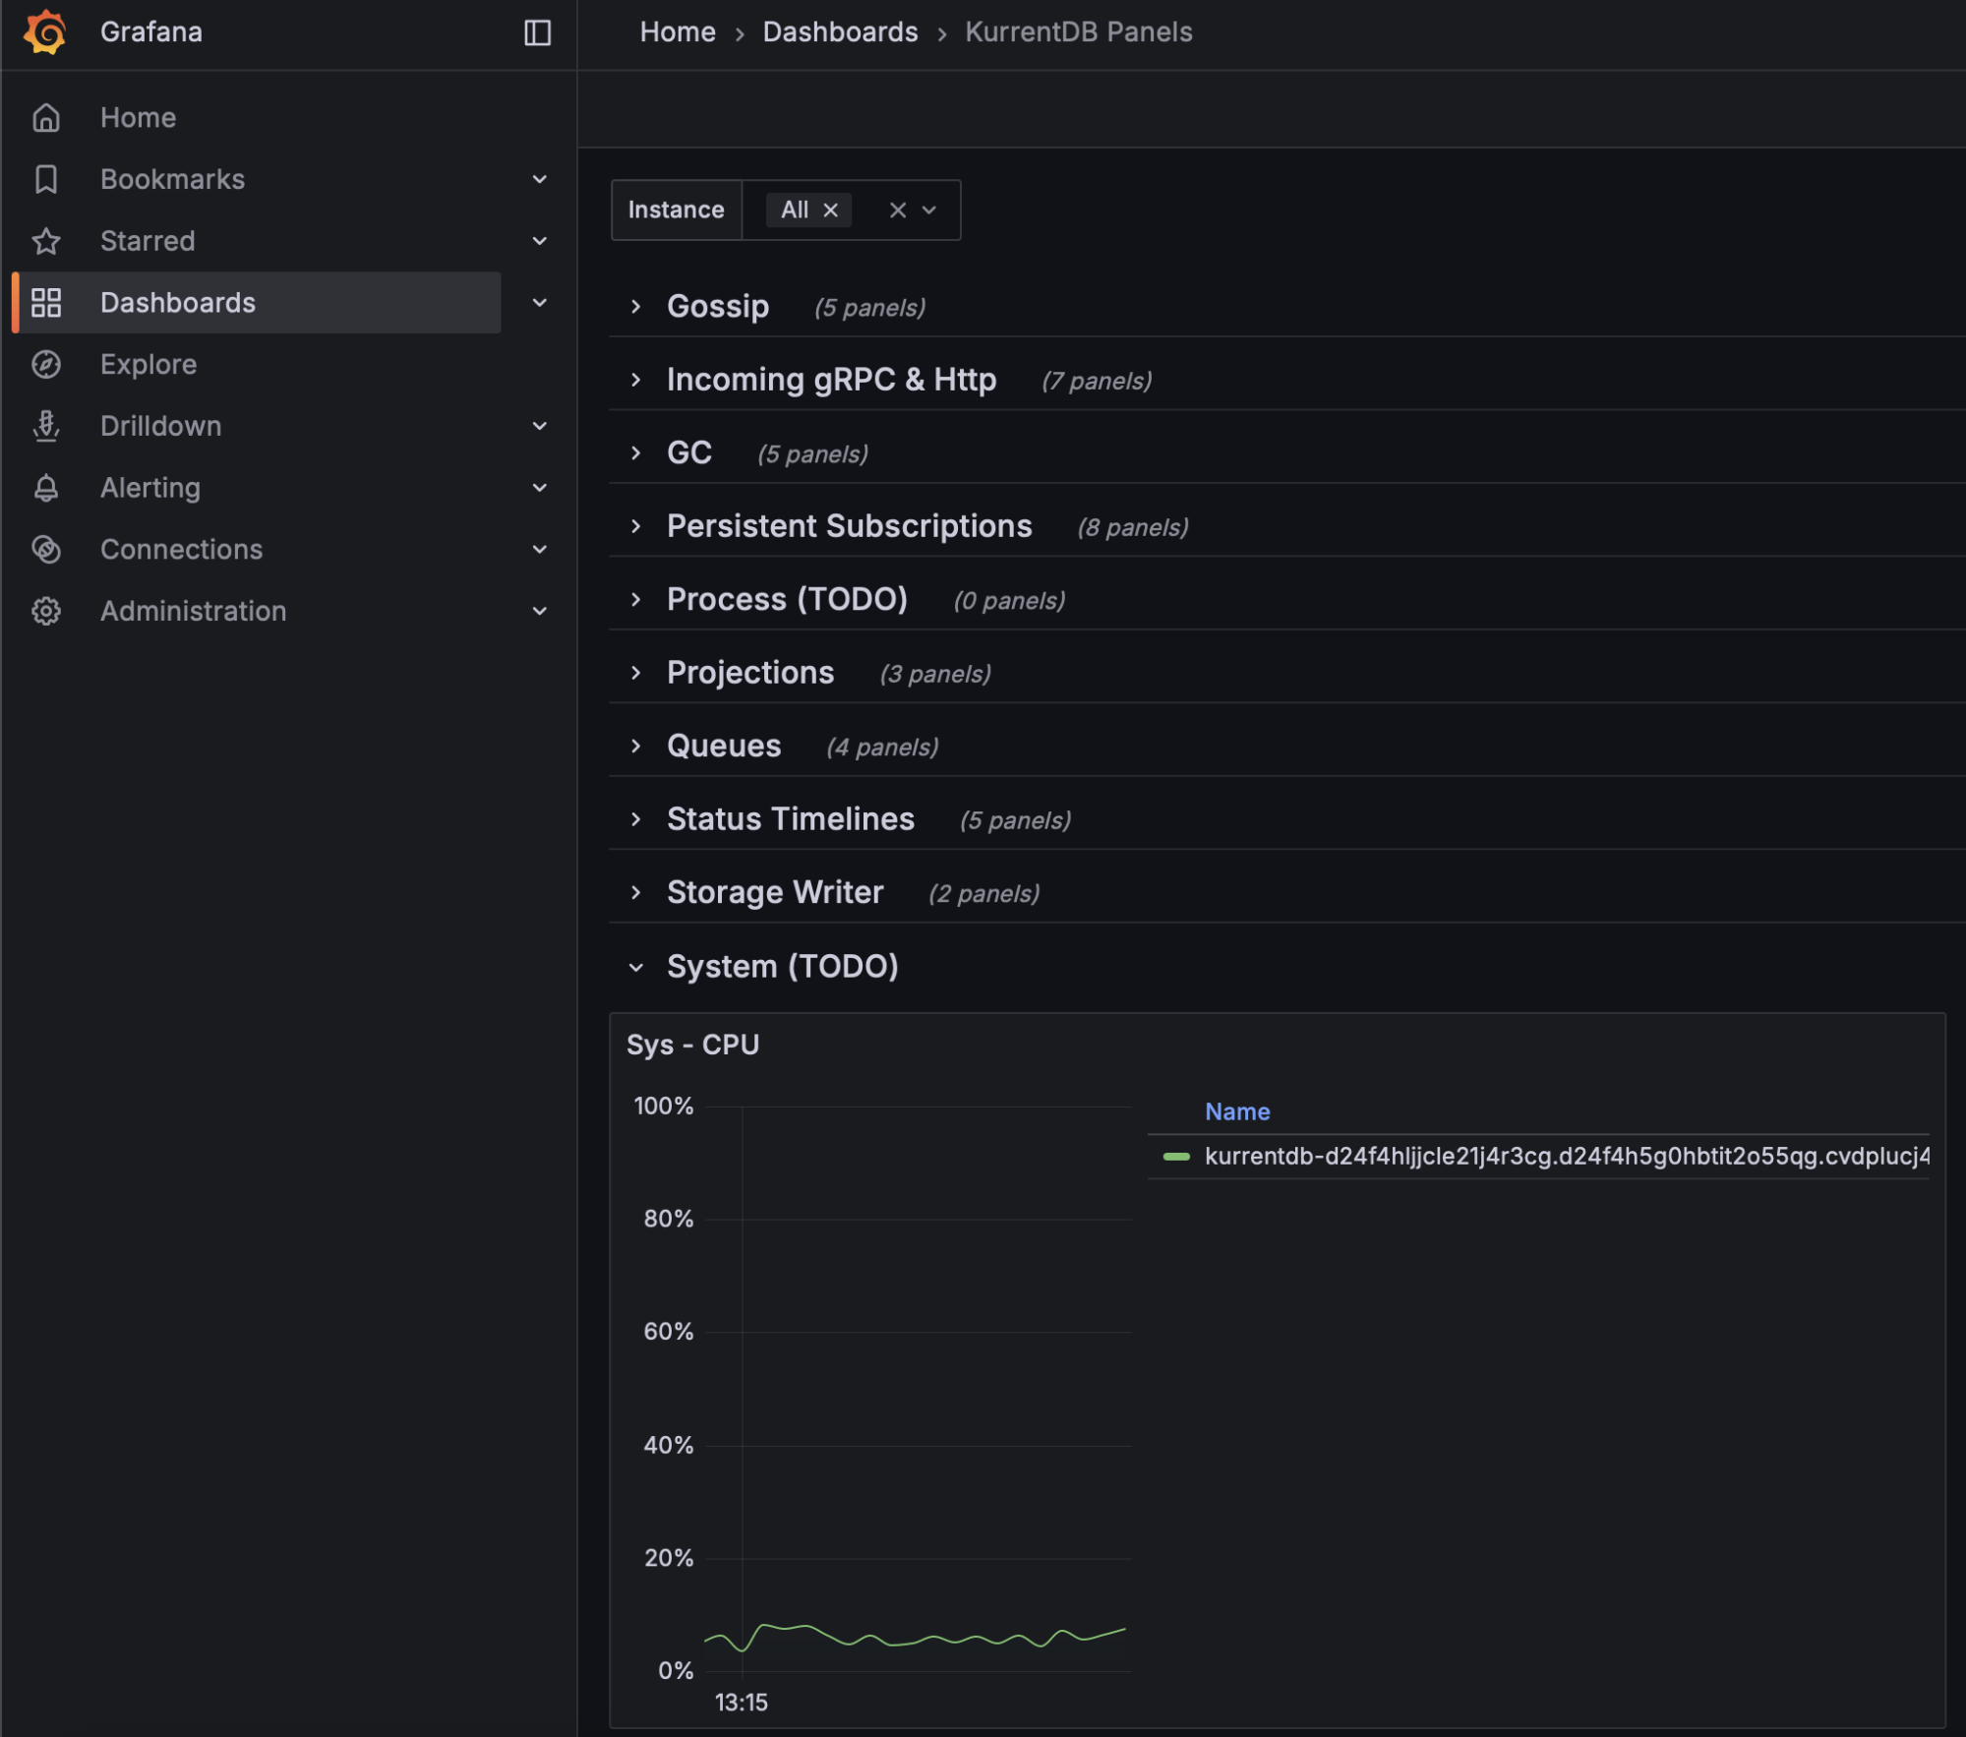
Task: Open Explore from the sidebar compass icon
Action: click(x=46, y=364)
